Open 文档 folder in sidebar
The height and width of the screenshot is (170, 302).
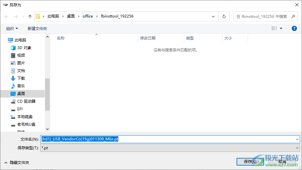(x=21, y=71)
